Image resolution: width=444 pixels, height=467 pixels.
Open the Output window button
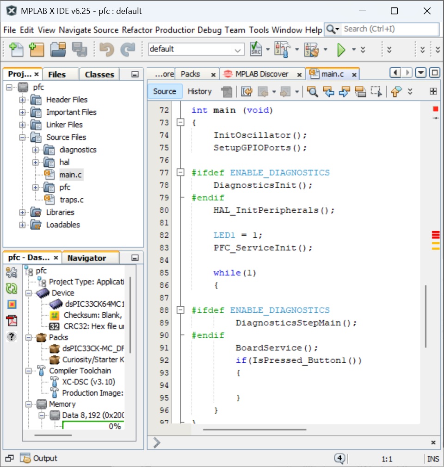pyautogui.click(x=39, y=458)
